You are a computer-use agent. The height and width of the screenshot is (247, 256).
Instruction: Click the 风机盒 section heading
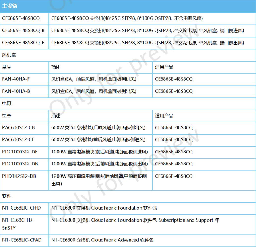pos(9,55)
